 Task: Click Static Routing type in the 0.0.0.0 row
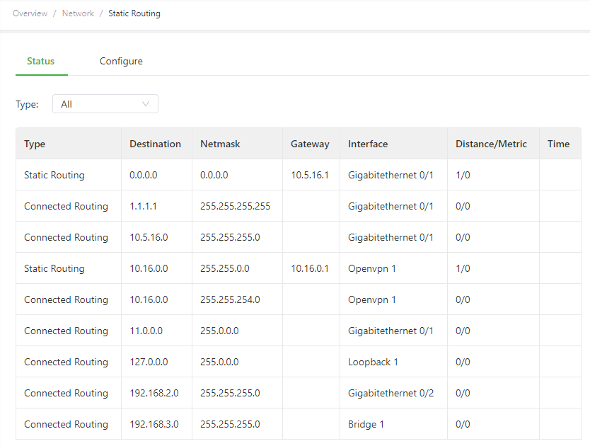[x=54, y=175]
